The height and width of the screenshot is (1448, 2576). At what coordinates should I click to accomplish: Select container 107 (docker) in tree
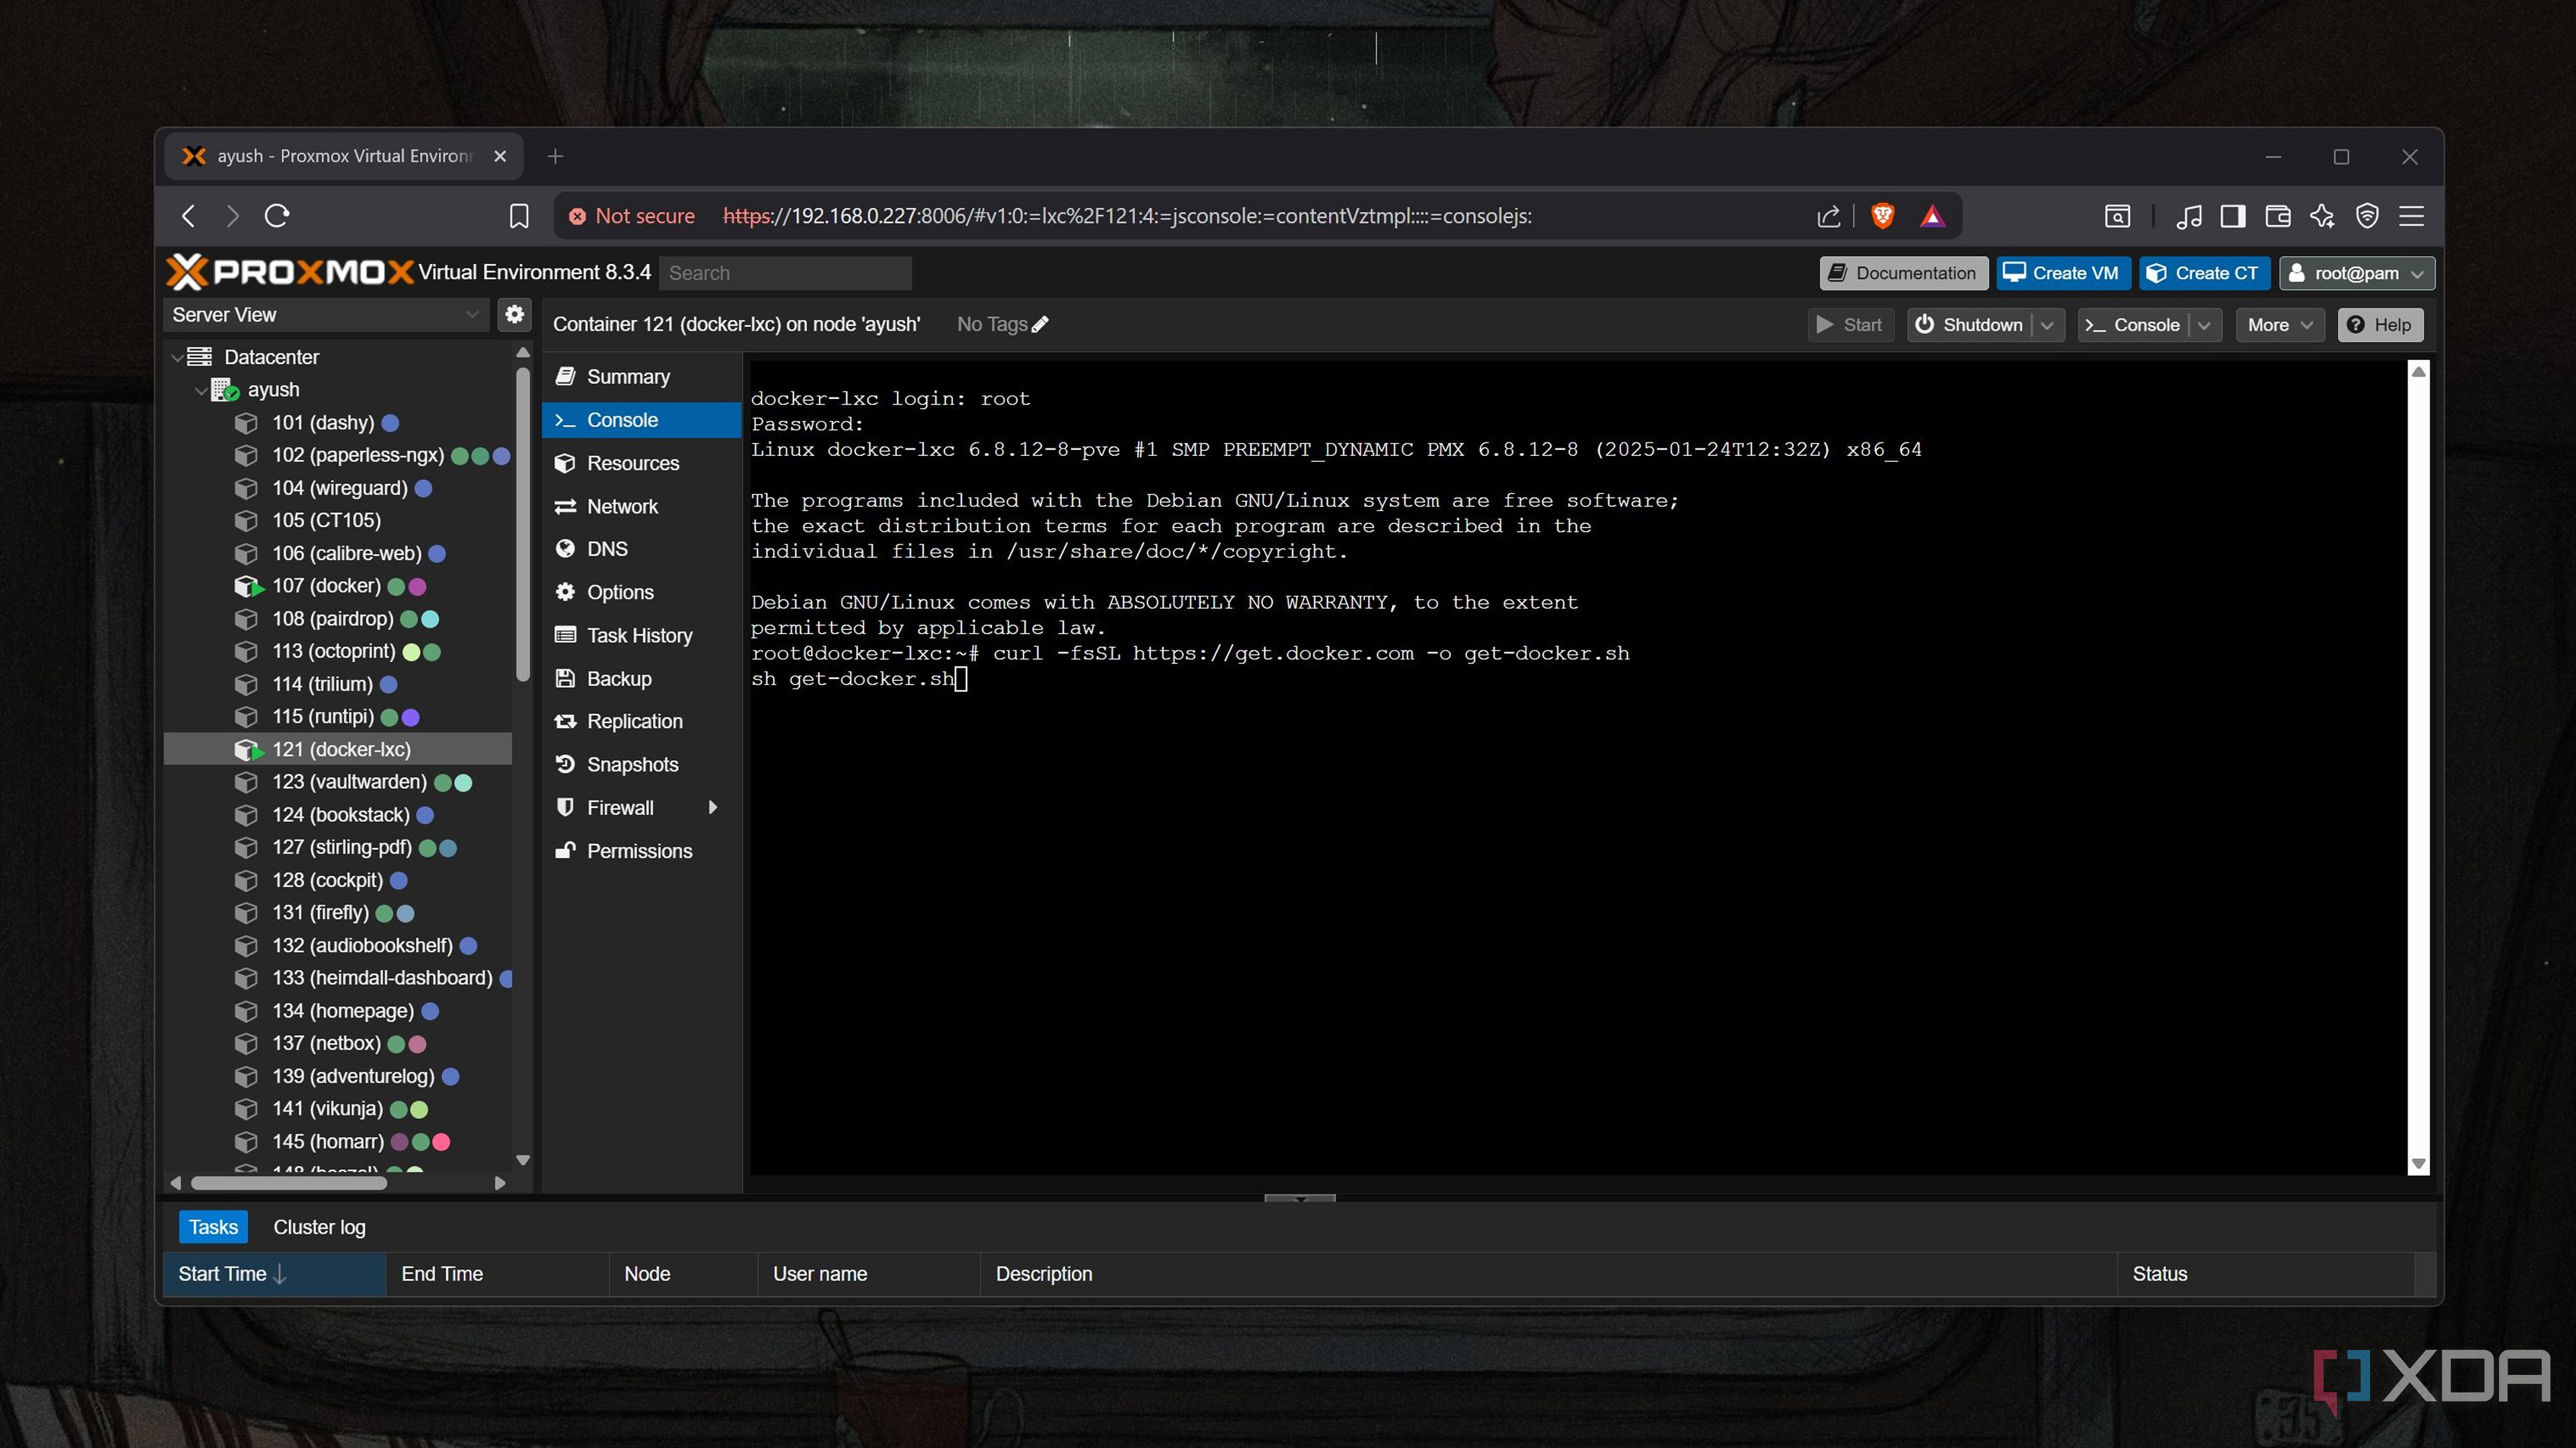[x=326, y=586]
